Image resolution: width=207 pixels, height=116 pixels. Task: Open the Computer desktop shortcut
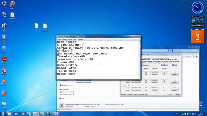4,4
